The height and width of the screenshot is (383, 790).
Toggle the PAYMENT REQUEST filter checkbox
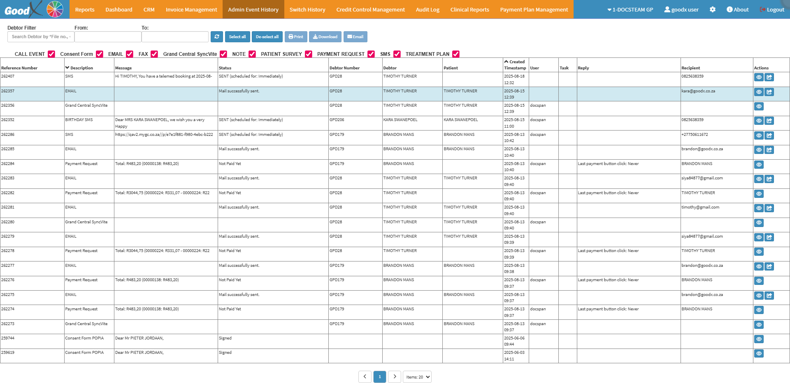tap(371, 54)
